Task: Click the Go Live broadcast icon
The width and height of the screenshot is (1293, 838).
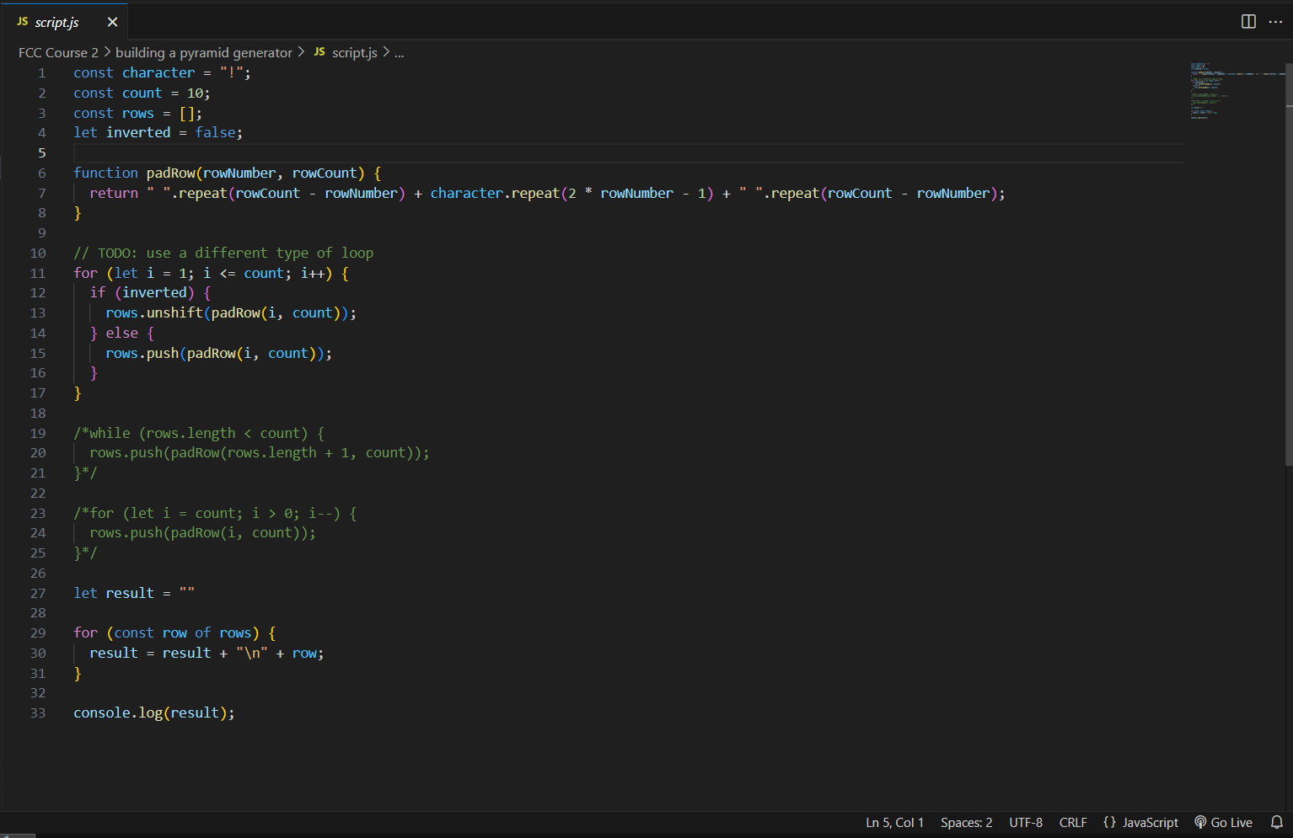Action: (1200, 823)
